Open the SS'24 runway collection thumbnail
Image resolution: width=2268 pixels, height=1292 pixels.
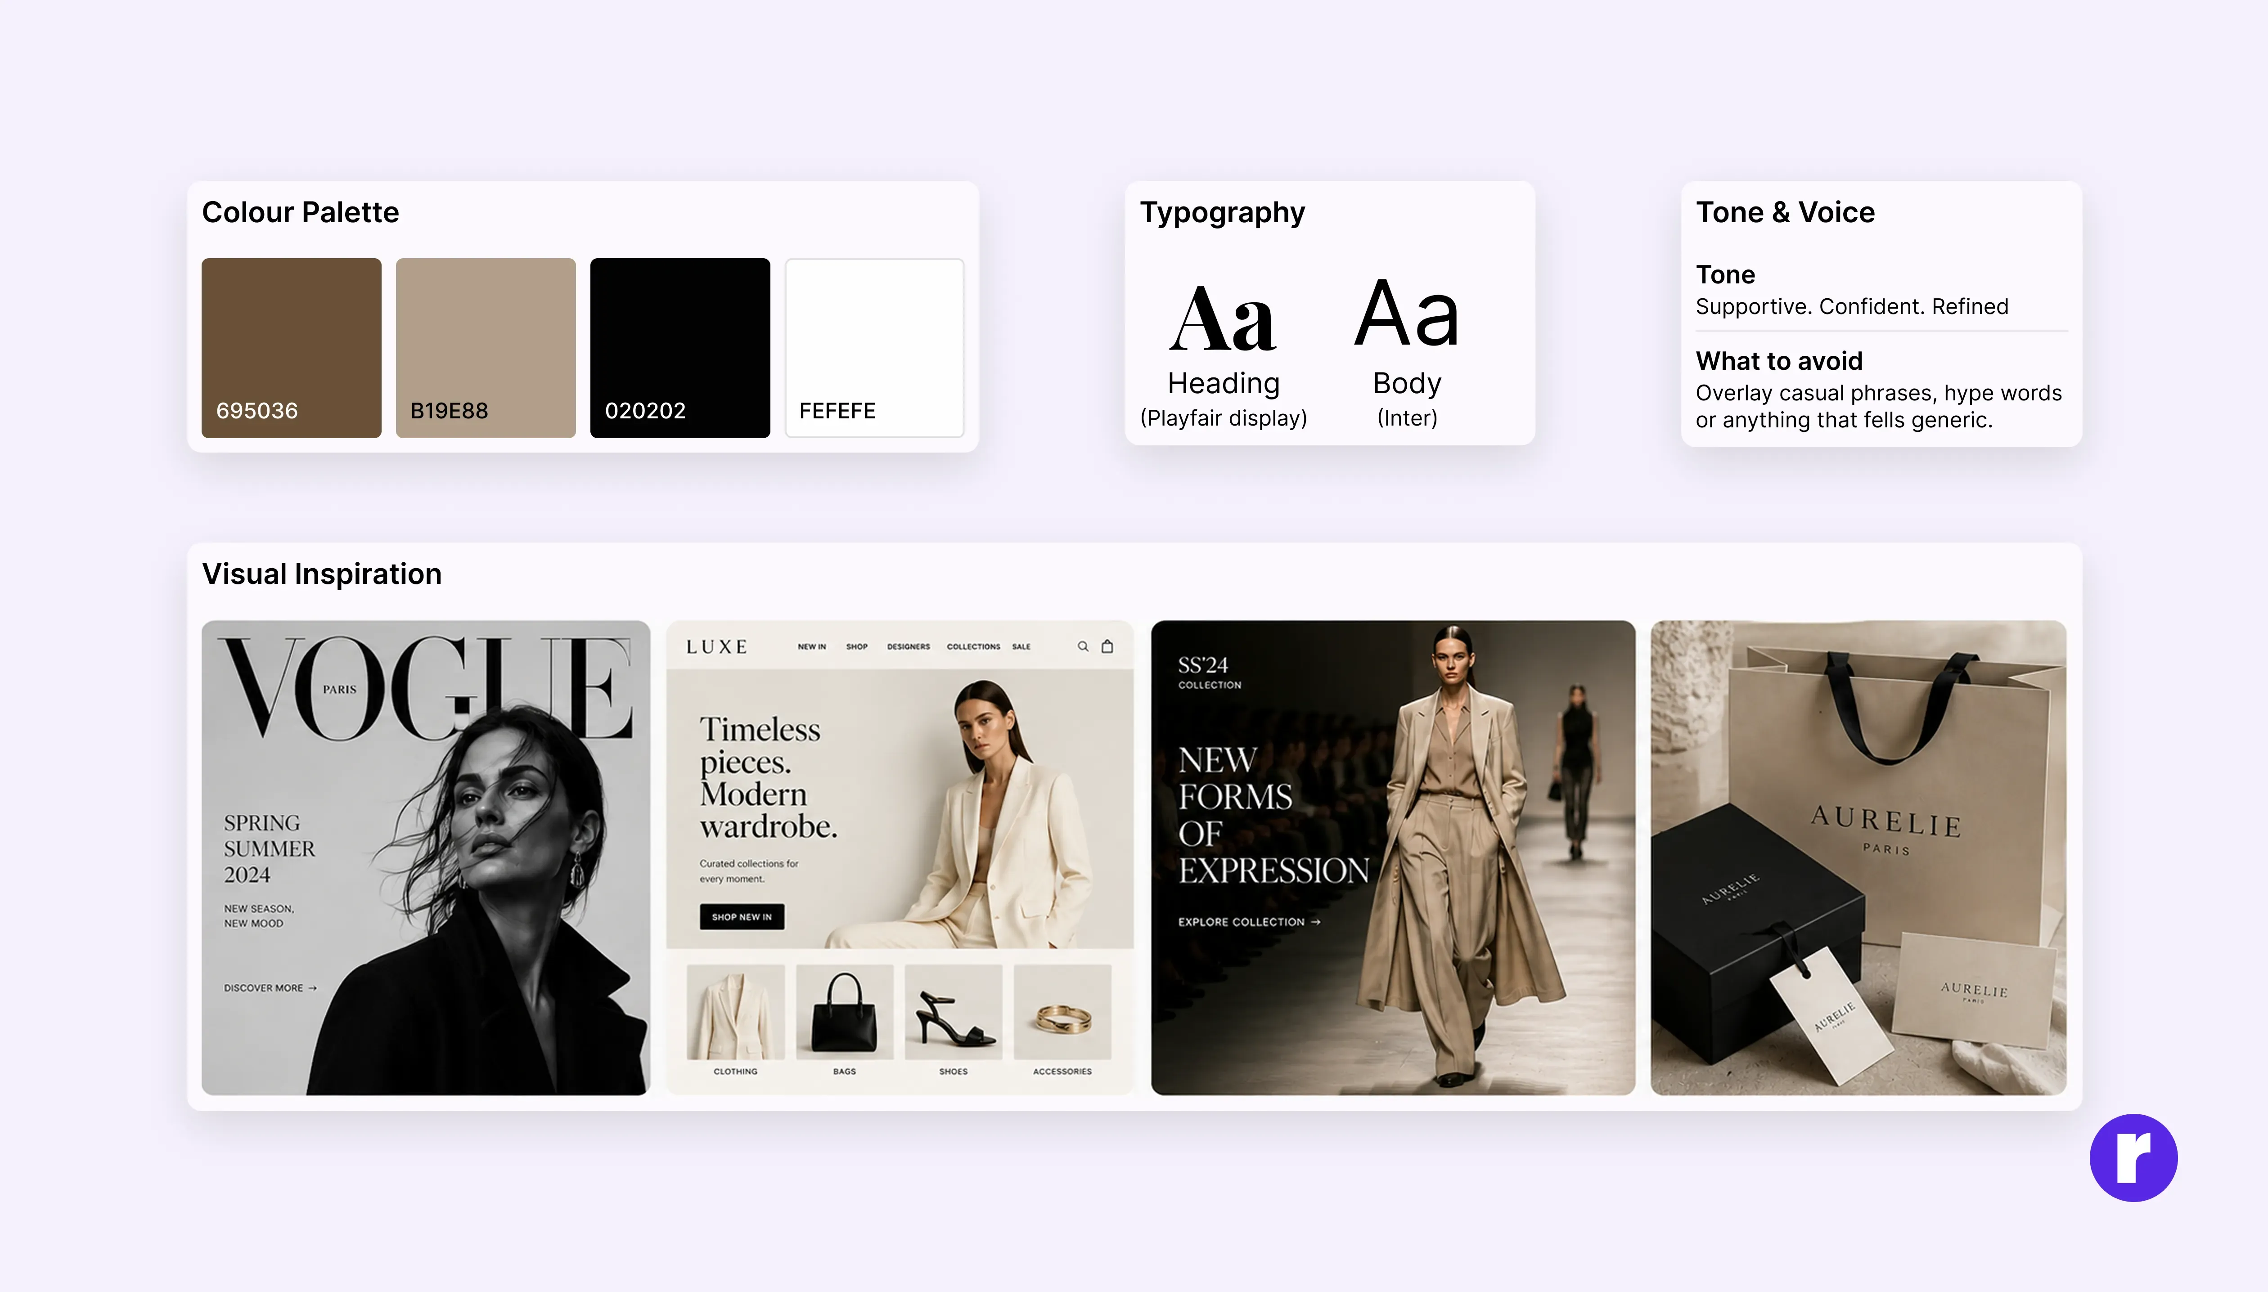(1393, 857)
